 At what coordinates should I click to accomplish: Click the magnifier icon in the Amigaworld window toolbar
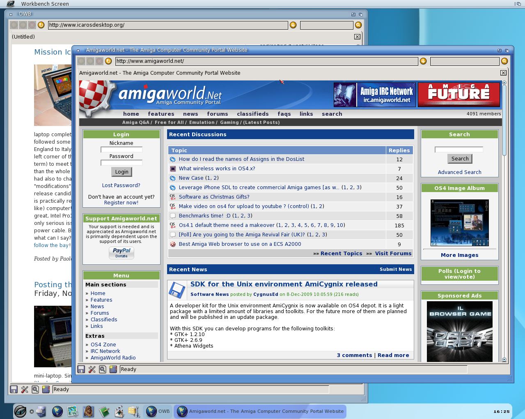pos(504,61)
